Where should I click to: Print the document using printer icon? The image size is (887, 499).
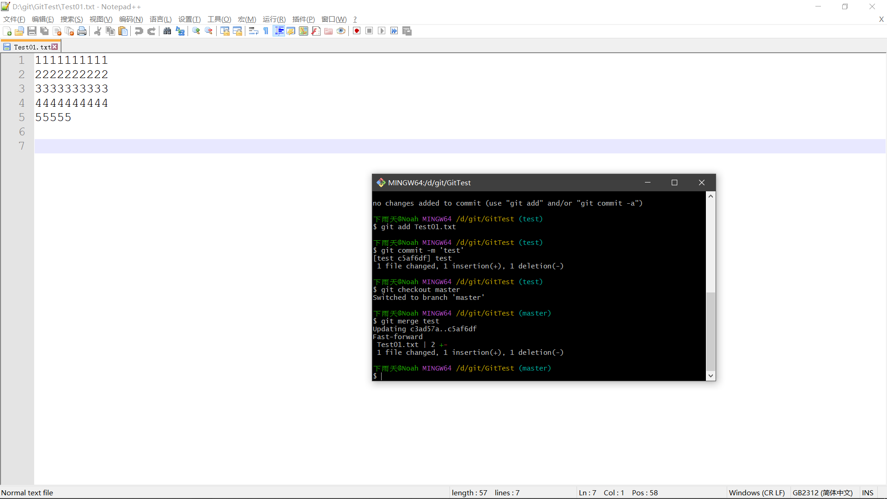(82, 31)
